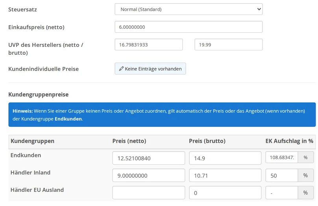Click the Kundengruppen column header

(32, 141)
